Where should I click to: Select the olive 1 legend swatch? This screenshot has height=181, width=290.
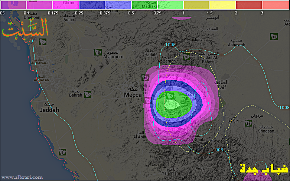click(196, 5)
